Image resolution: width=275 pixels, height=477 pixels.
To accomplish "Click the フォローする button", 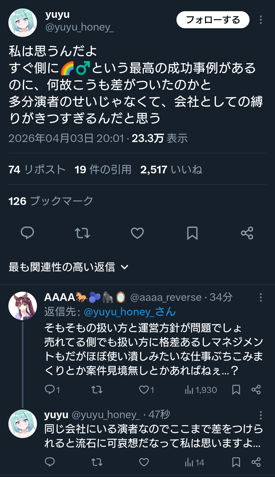I will [x=213, y=20].
